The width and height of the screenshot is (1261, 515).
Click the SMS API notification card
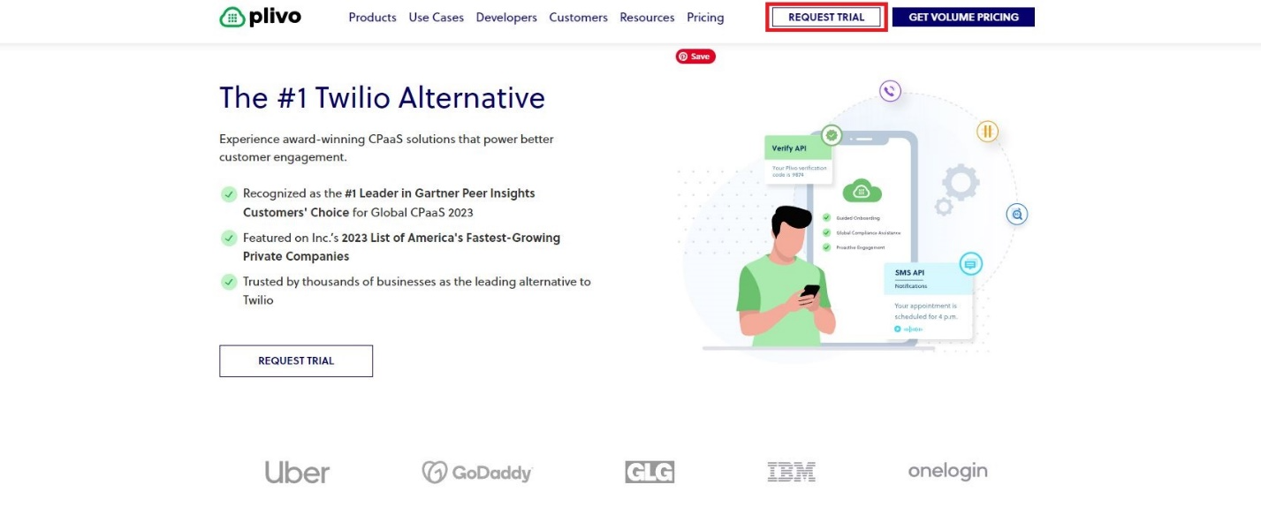(928, 300)
